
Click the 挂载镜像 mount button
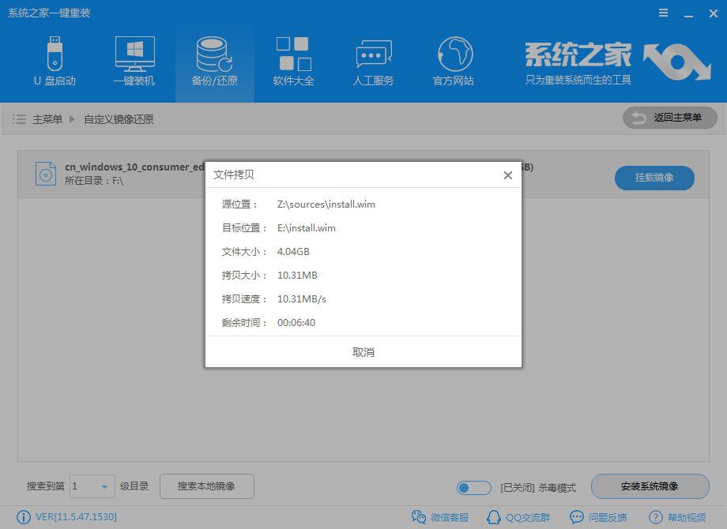[654, 178]
